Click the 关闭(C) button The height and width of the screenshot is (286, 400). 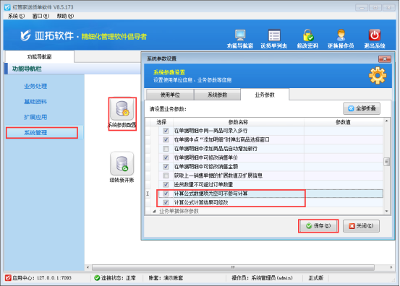(x=361, y=226)
